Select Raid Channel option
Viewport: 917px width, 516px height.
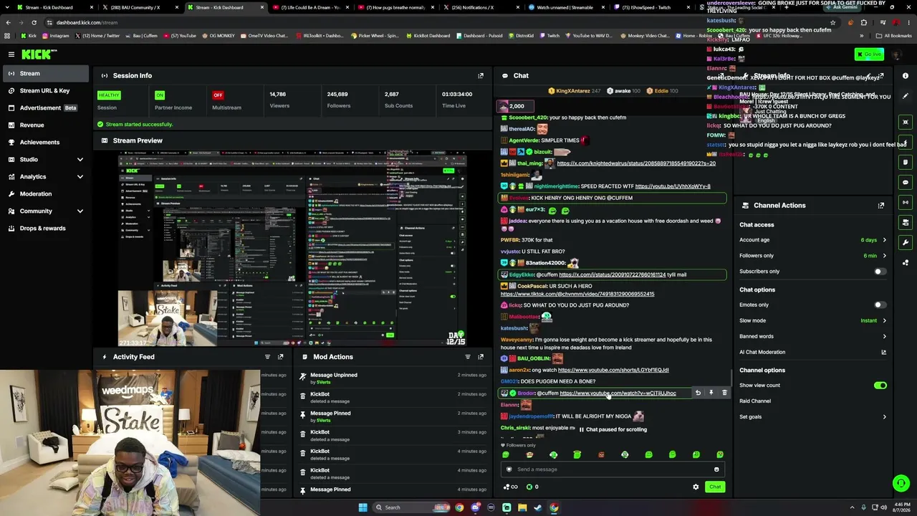click(755, 401)
